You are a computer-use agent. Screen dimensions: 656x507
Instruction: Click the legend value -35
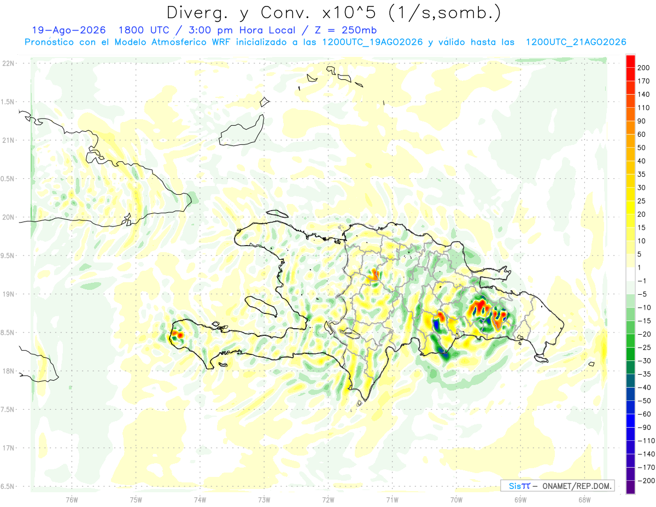pyautogui.click(x=643, y=374)
